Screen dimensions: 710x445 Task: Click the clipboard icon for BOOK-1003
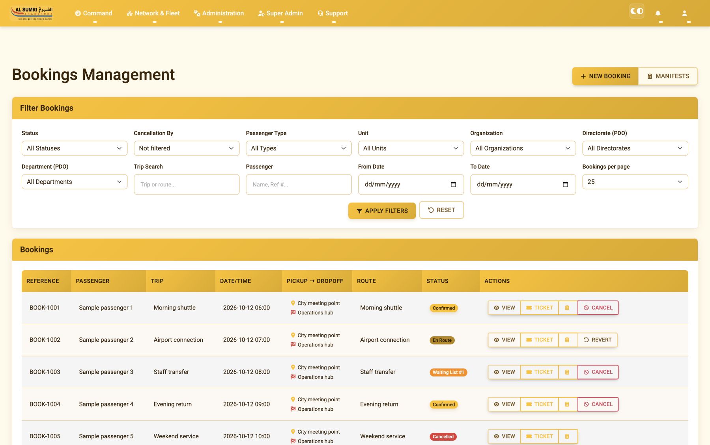point(568,372)
